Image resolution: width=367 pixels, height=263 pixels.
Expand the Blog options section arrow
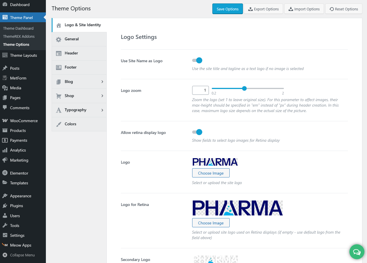point(102,82)
